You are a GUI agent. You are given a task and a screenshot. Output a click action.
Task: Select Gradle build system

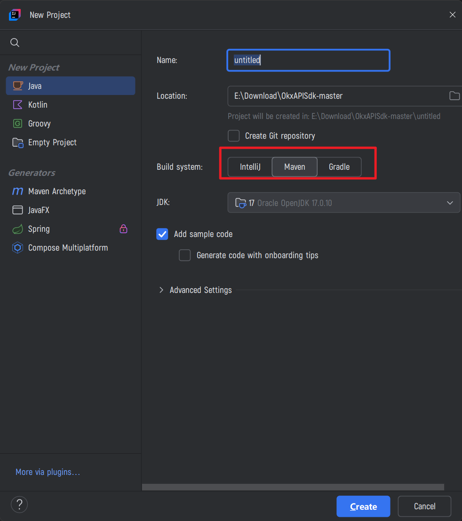point(339,167)
